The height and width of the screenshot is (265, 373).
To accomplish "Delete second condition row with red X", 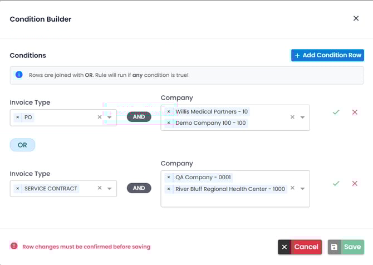I will [355, 184].
